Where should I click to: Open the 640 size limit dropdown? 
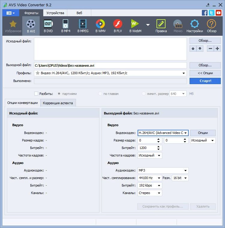coord(183,94)
